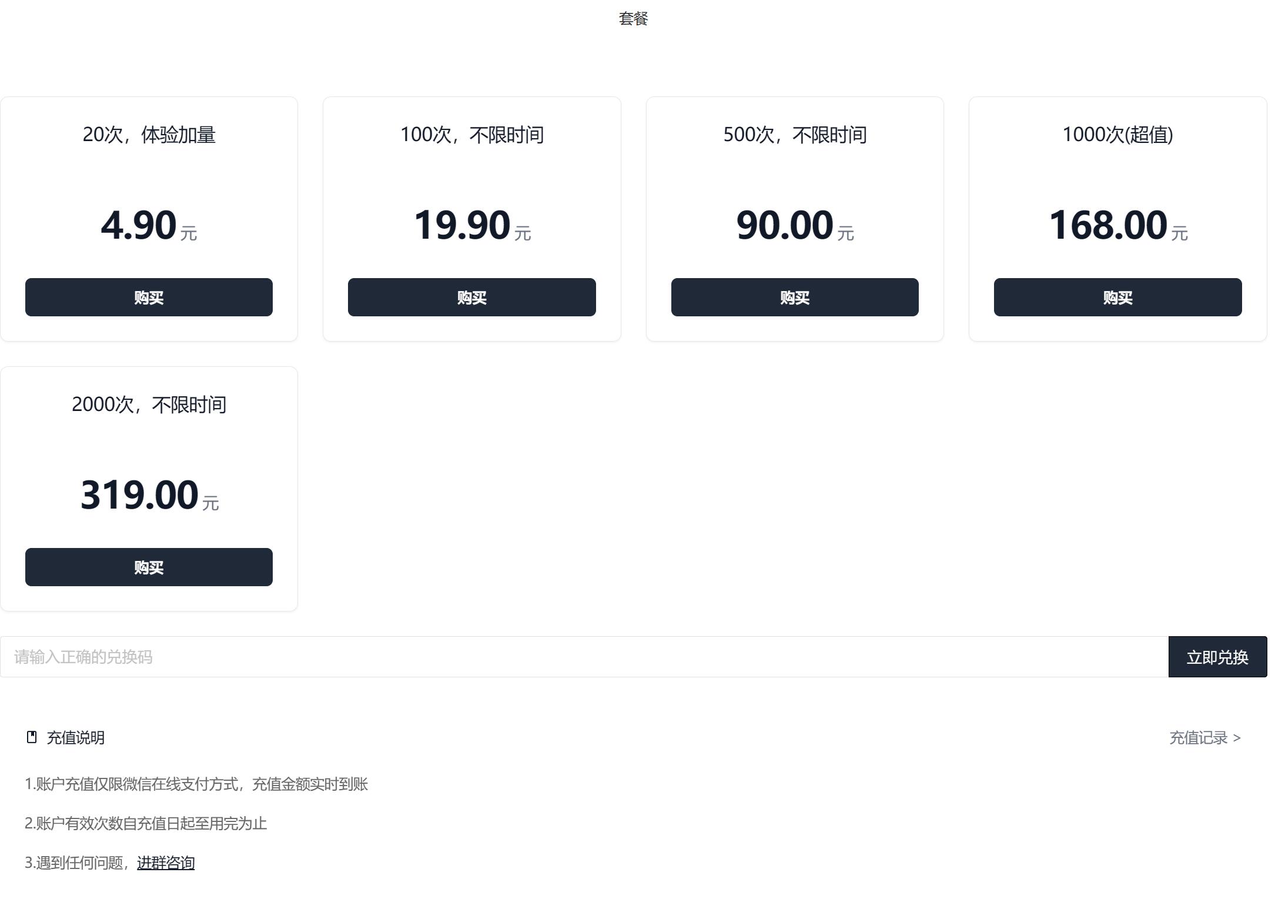This screenshot has height=919, width=1285.
Task: Click the 168.00元 price label
Action: pos(1109,225)
